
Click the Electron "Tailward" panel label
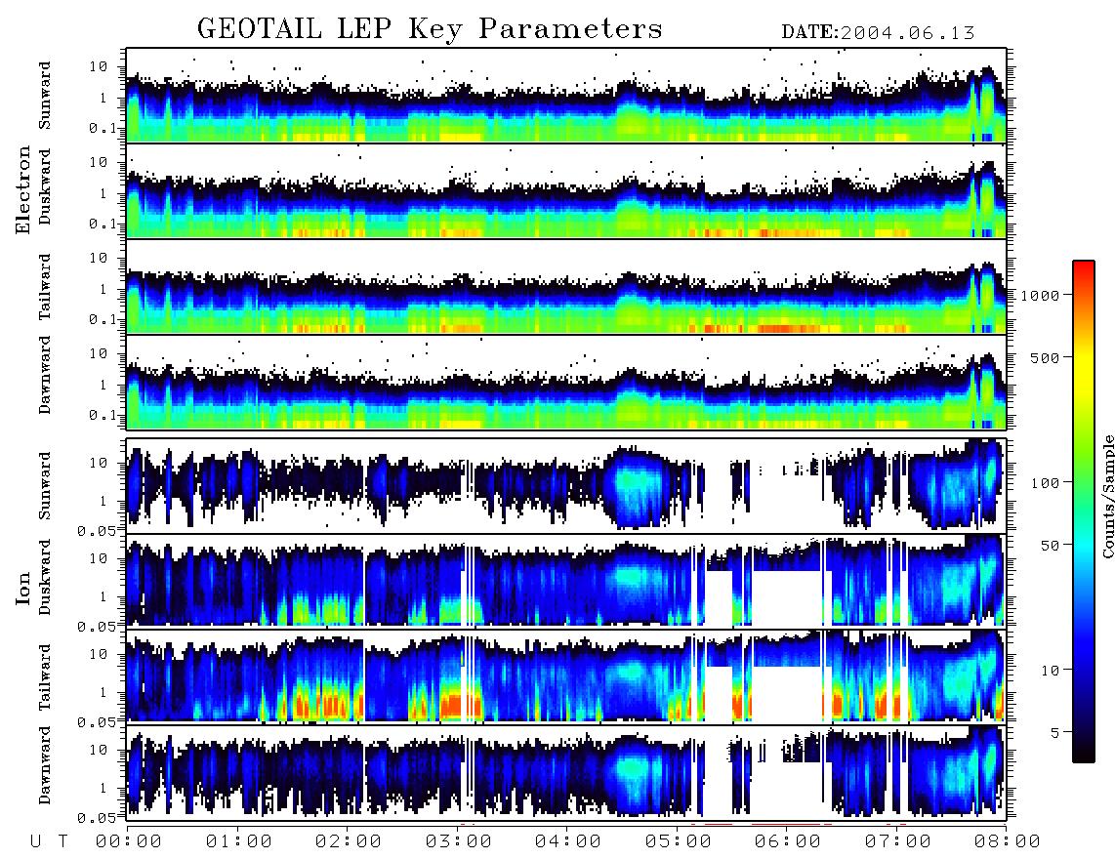[x=45, y=287]
